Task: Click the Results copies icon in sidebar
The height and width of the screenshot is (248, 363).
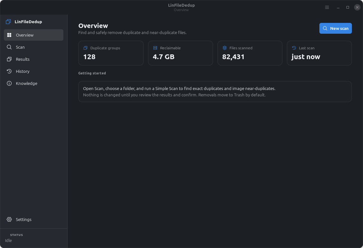Action: [9, 59]
